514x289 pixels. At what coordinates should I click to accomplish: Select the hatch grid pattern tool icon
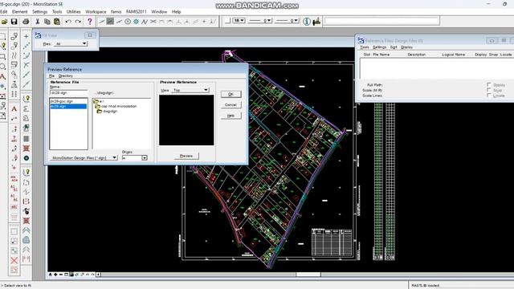click(27, 139)
